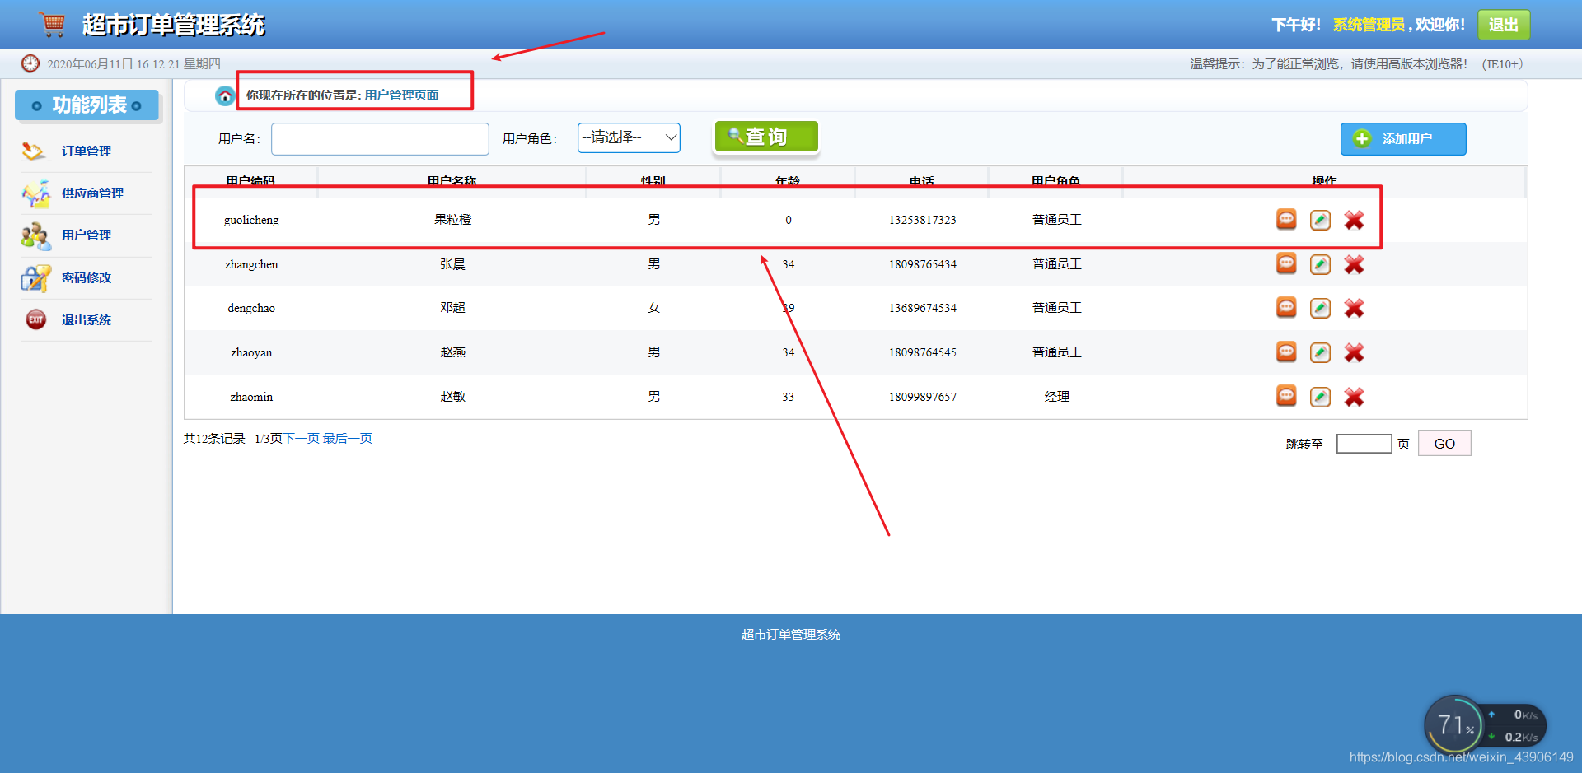1582x773 pixels.
Task: Click the clock icon beside date
Action: pos(30,63)
